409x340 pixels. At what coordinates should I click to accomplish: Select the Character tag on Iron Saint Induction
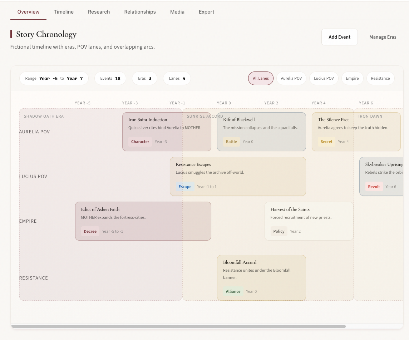tap(140, 142)
